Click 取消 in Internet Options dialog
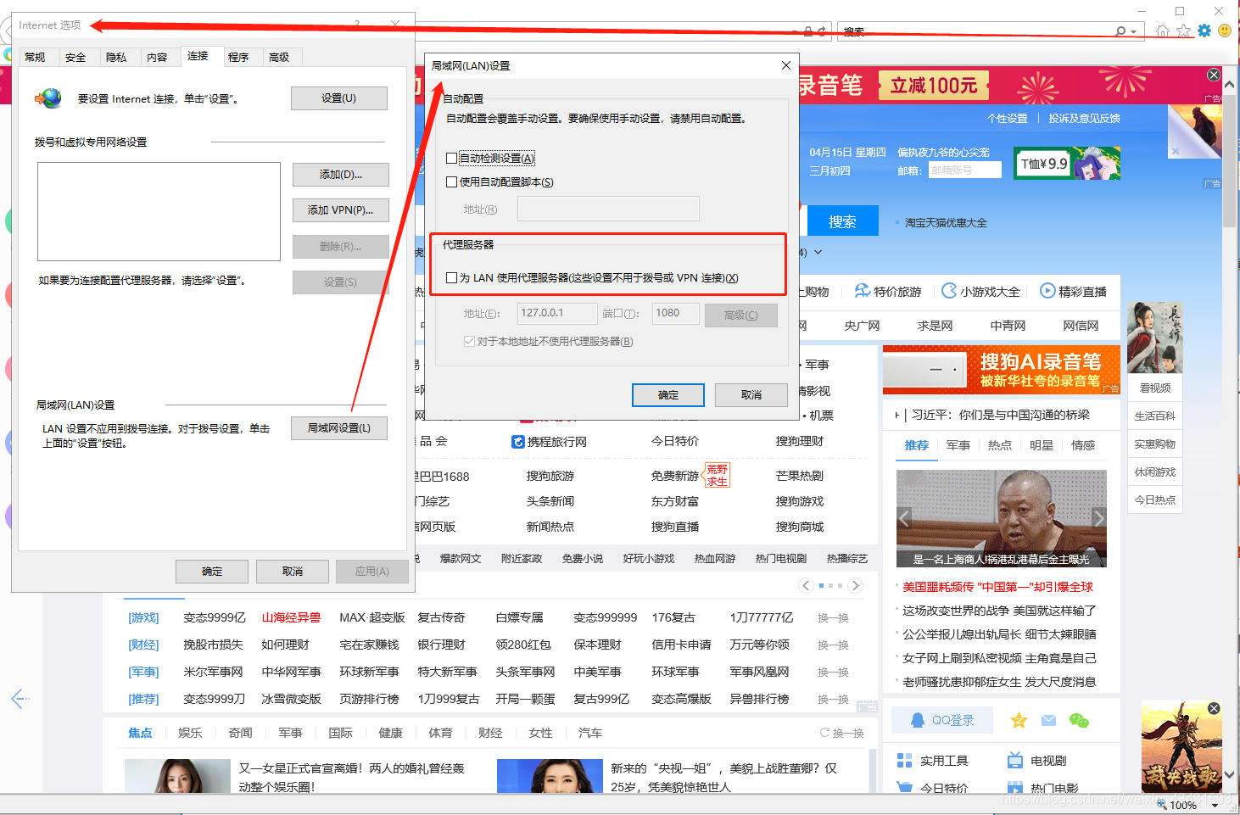Screen dimensions: 1240x815 coord(293,572)
